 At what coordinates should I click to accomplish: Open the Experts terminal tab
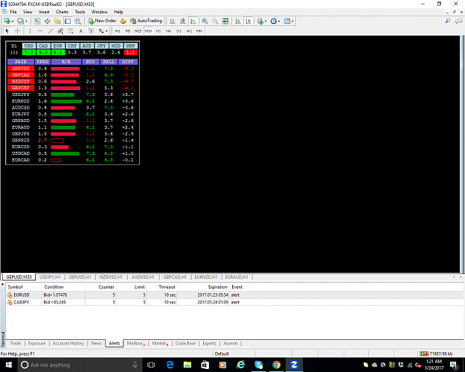[x=209, y=343]
